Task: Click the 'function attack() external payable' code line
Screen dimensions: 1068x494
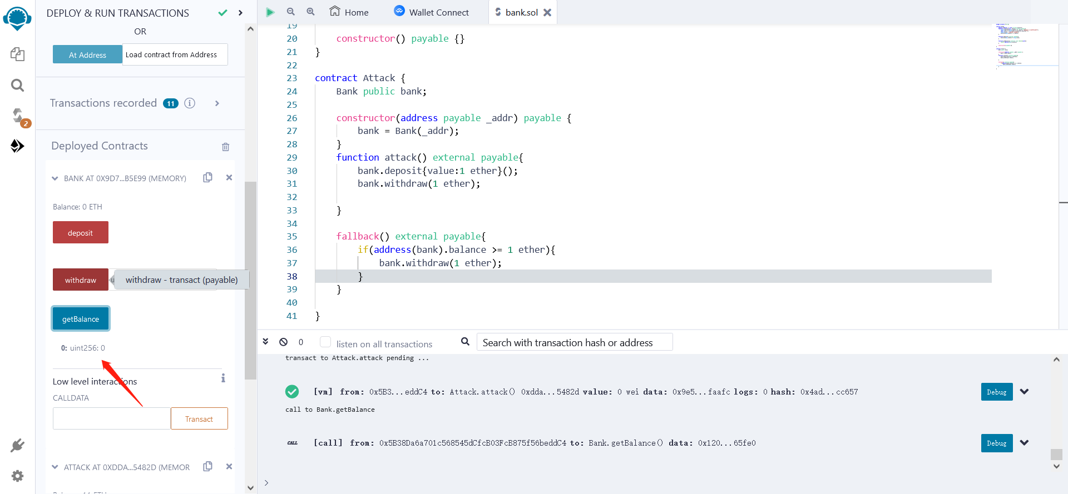Action: click(429, 157)
